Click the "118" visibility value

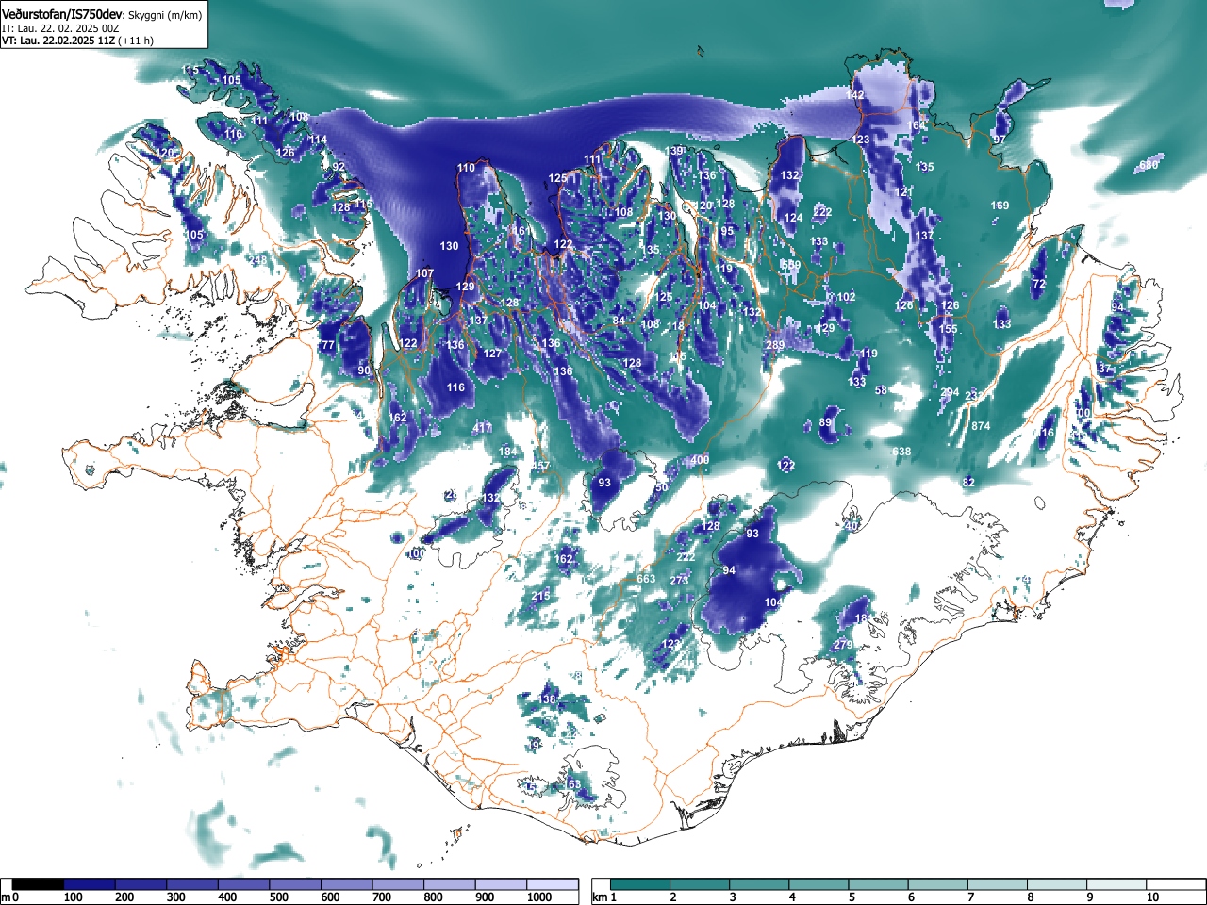coord(676,327)
